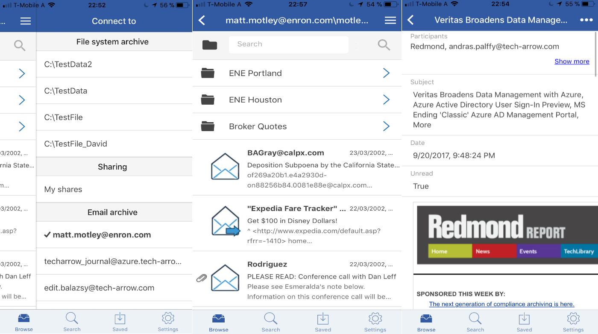Viewport: 598px width, 334px height.
Task: Open the forwarded Expedia Fare Tracker envelope icon
Action: pyautogui.click(x=225, y=221)
